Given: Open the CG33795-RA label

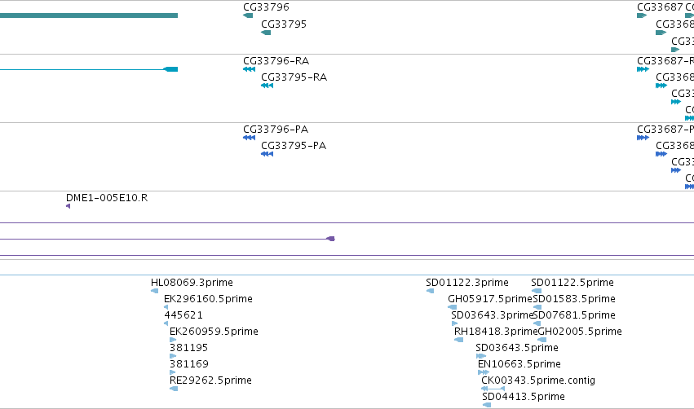Looking at the screenshot, I should coord(294,77).
